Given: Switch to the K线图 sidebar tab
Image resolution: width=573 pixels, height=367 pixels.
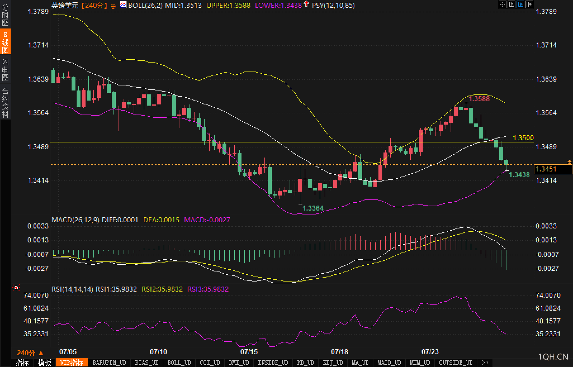Looking at the screenshot, I should [5, 41].
